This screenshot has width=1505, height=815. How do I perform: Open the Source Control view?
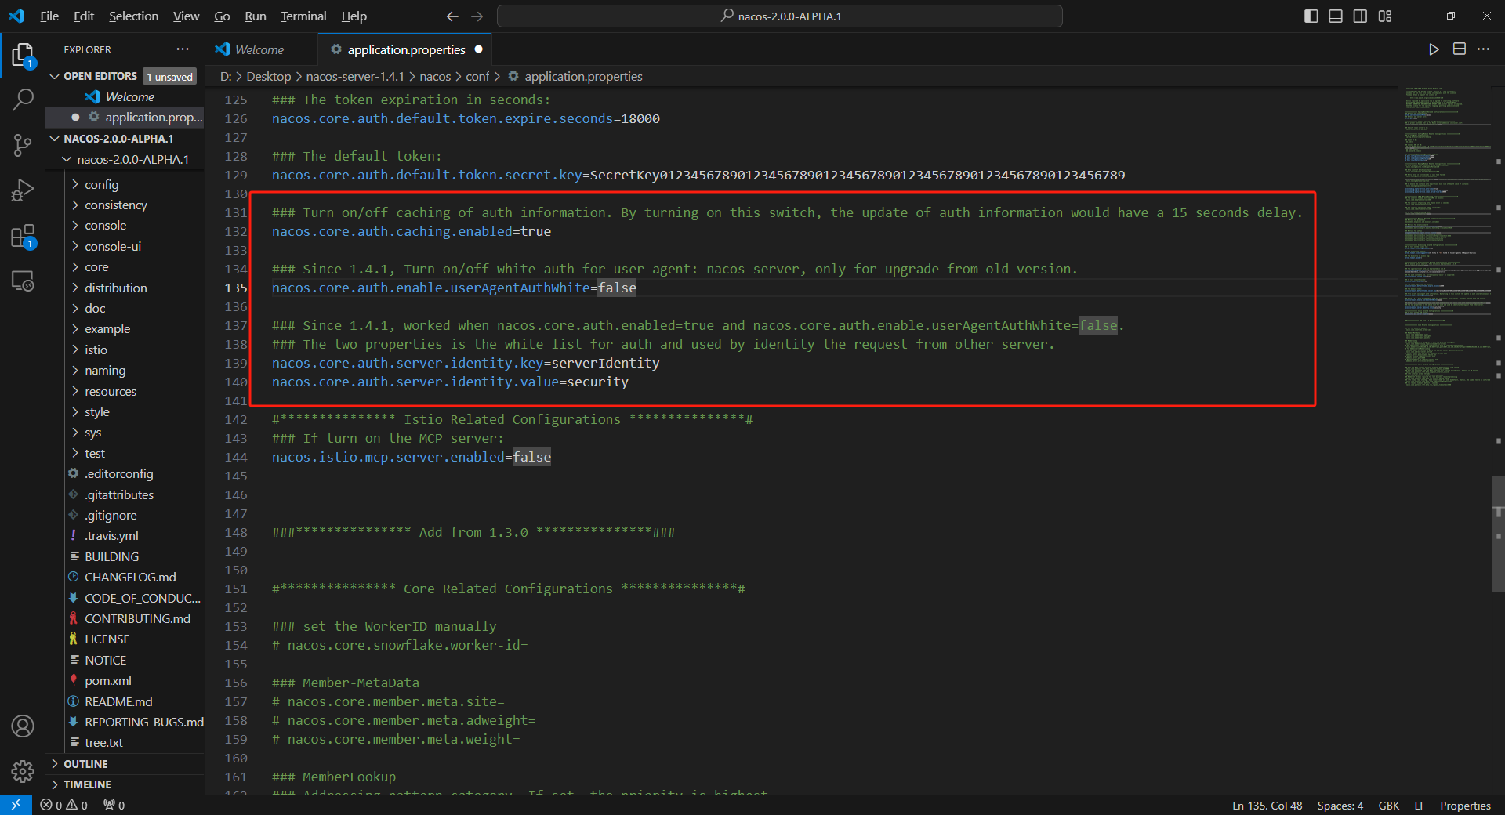(x=23, y=145)
